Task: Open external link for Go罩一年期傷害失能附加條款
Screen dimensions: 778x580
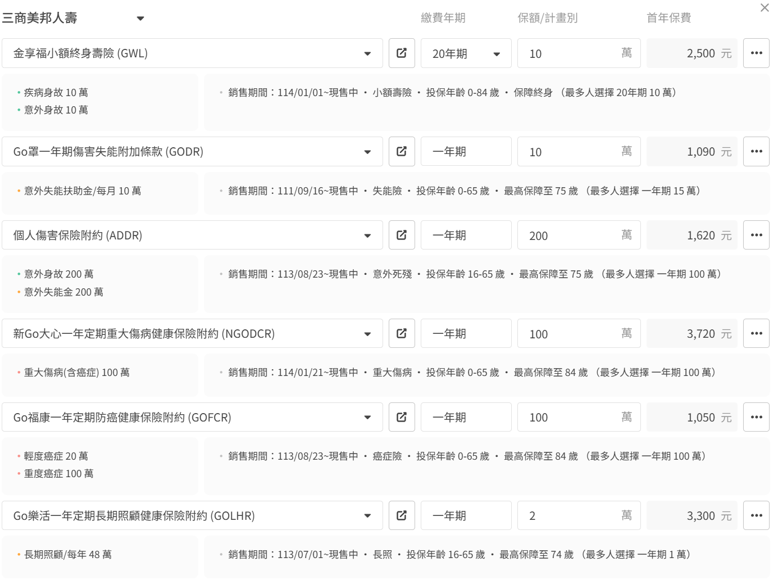Action: [x=402, y=152]
